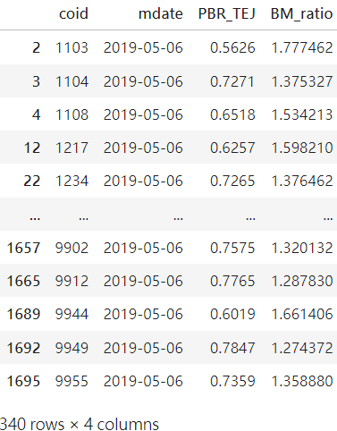This screenshot has height=431, width=337.
Task: Click coid value 9955
Action: coord(72,381)
